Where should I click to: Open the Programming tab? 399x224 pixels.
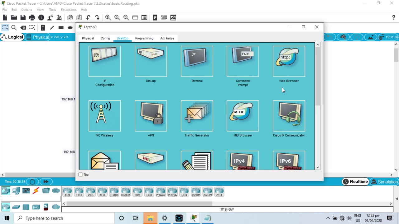pyautogui.click(x=144, y=38)
